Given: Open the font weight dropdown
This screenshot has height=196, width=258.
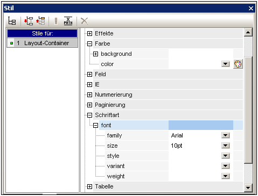Looking at the screenshot, I should coord(226,176).
